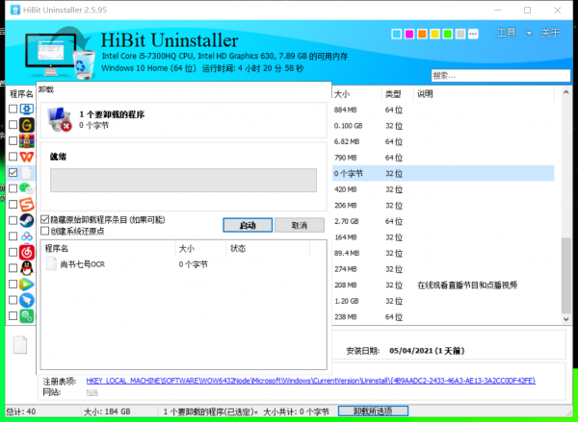Click the NetEase Cloud Music red icon
Screen dimensions: 578x422
tap(27, 252)
